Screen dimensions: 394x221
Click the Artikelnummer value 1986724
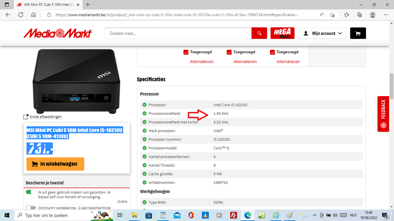click(x=221, y=182)
